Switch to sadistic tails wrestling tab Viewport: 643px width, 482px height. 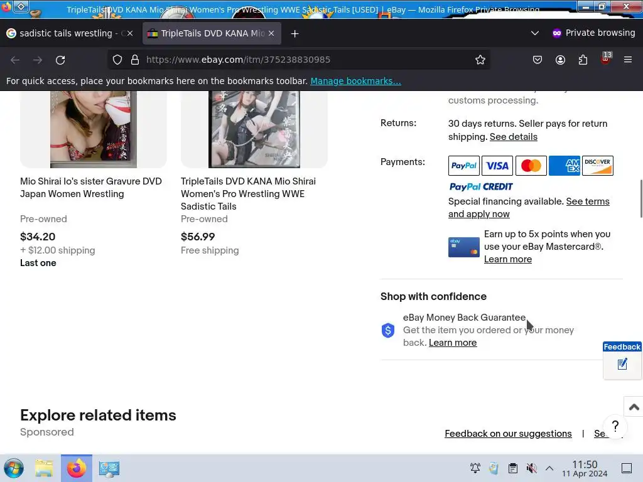[x=70, y=33]
